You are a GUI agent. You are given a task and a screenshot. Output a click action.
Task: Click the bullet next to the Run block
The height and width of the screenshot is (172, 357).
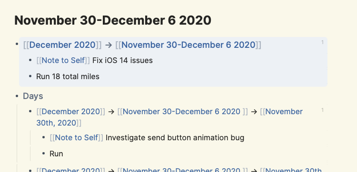tap(44, 154)
